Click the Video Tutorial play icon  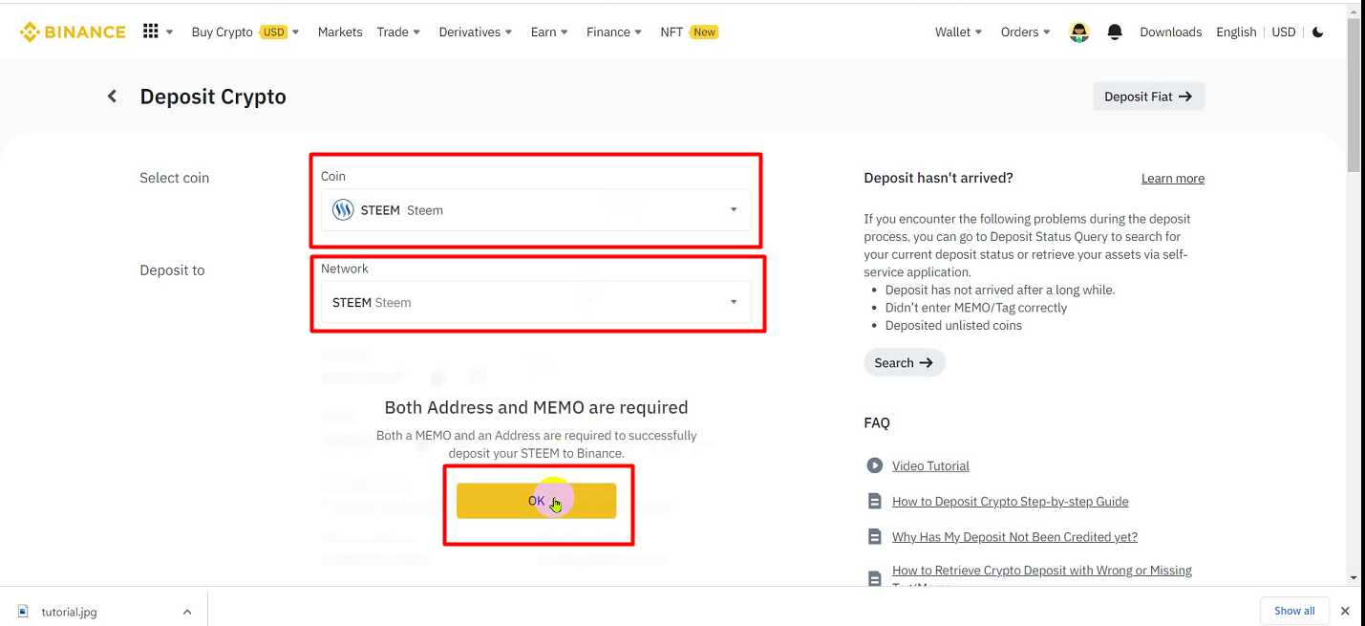(x=874, y=465)
